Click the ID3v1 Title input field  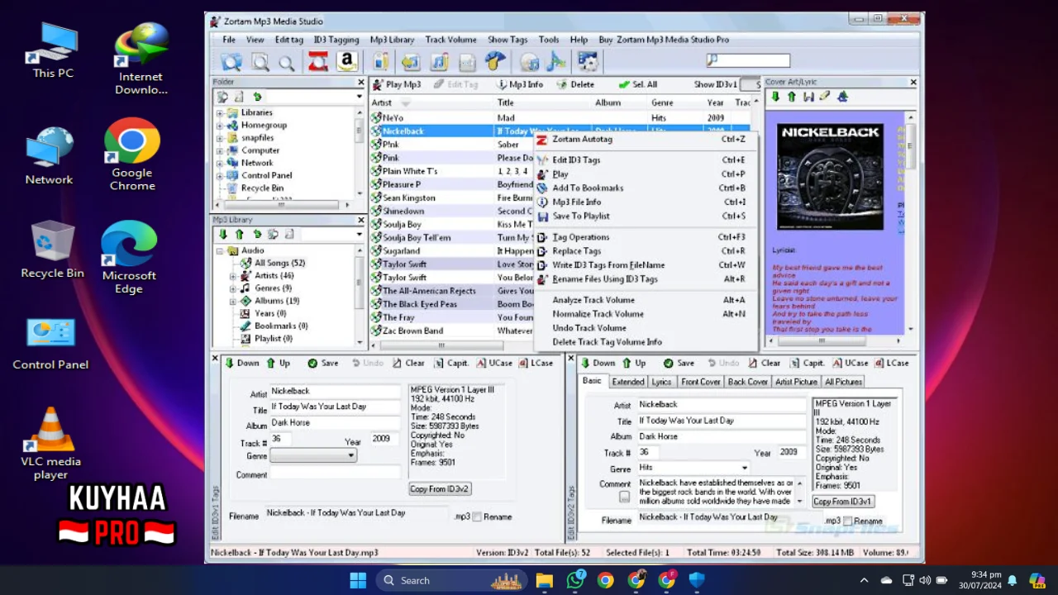click(335, 407)
